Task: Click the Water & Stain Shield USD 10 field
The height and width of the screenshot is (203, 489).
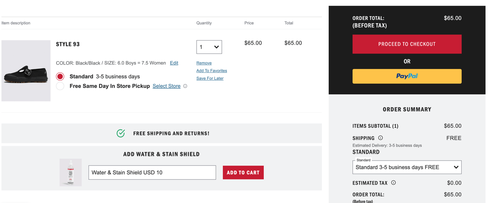Action: [152, 173]
